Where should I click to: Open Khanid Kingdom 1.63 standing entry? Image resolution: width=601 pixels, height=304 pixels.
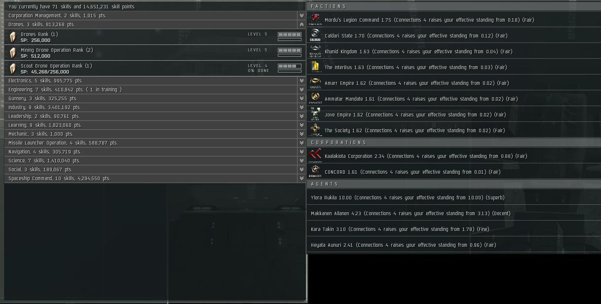pos(454,51)
